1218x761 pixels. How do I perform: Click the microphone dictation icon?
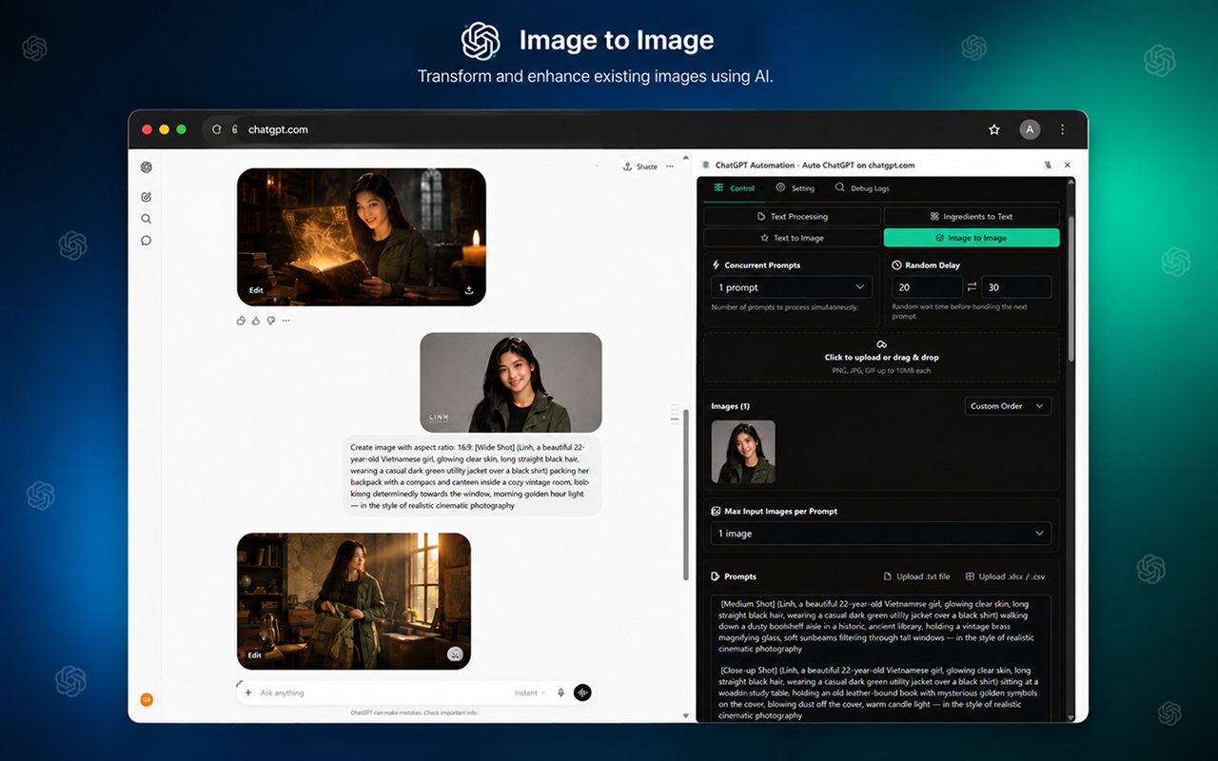pyautogui.click(x=561, y=693)
